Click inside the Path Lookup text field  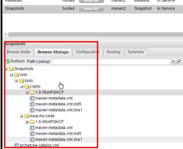click(111, 61)
